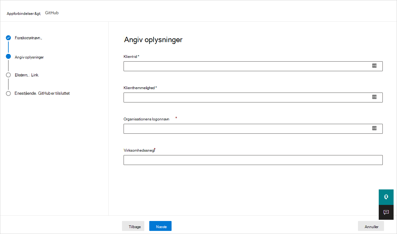397x234 pixels.
Task: Click the Tilbage button
Action: tap(133, 226)
